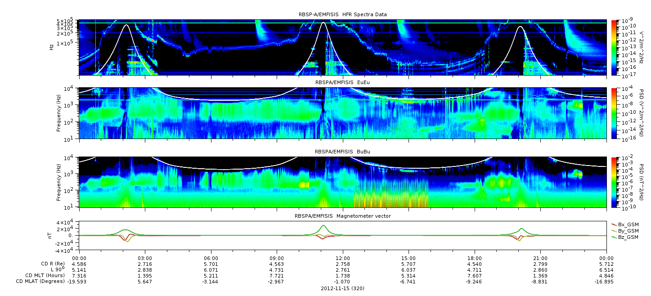Click the nT axis label of magnetometer plot

[51, 236]
